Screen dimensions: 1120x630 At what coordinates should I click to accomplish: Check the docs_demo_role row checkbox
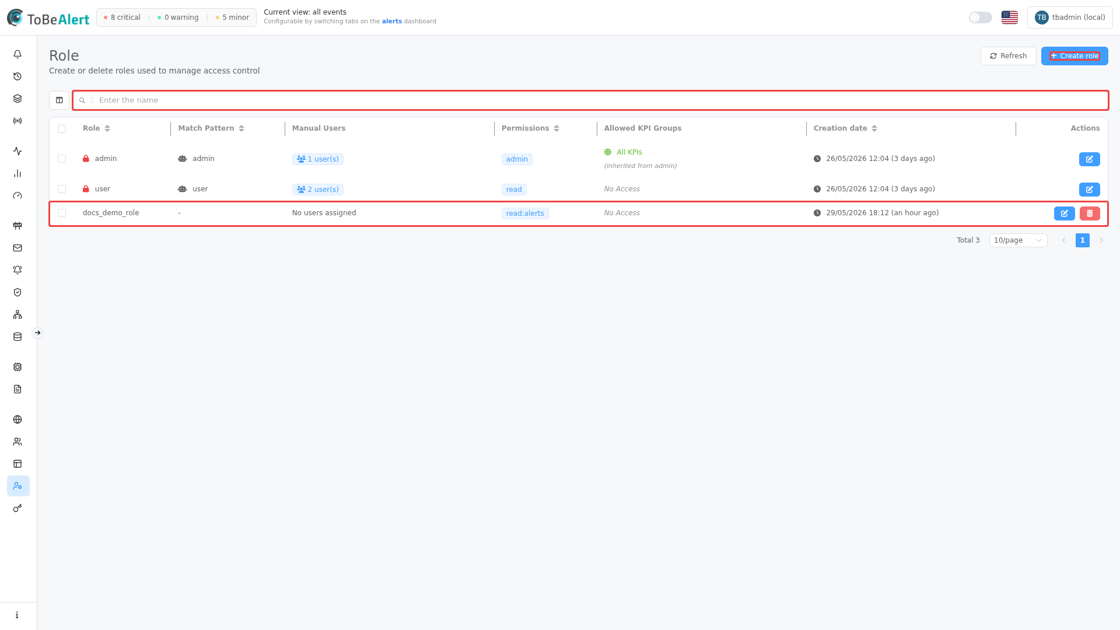[x=62, y=213]
